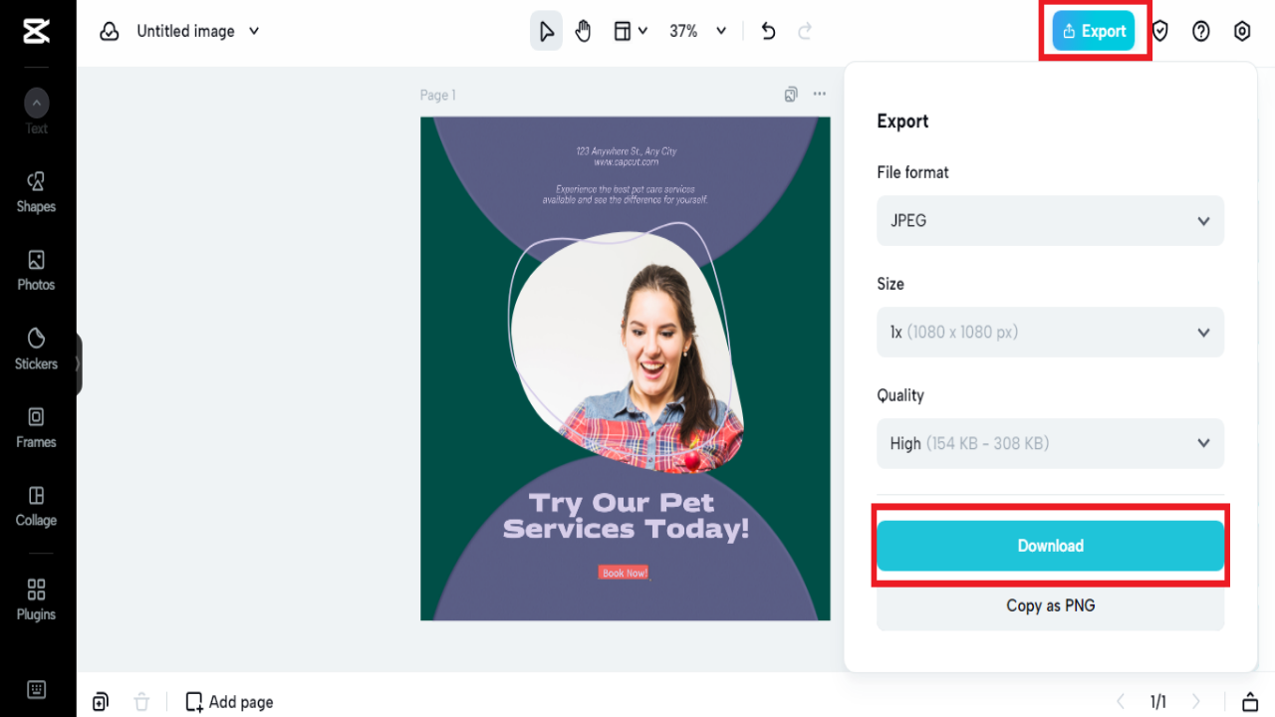Image resolution: width=1275 pixels, height=717 pixels.
Task: Select the '123 Anywhere St., Any City' text
Action: click(626, 151)
